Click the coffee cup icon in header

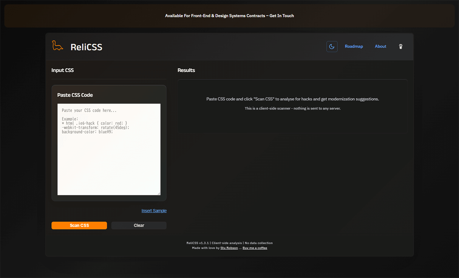coord(400,47)
